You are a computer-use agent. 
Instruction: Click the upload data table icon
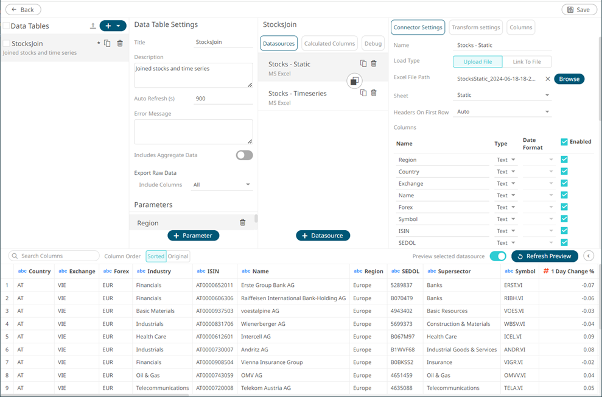[93, 26]
